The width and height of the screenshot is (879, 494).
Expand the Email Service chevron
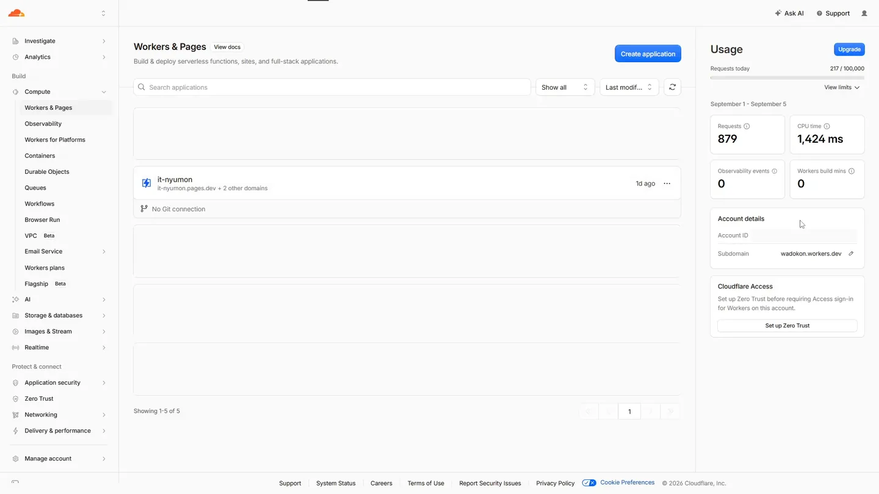pos(104,252)
